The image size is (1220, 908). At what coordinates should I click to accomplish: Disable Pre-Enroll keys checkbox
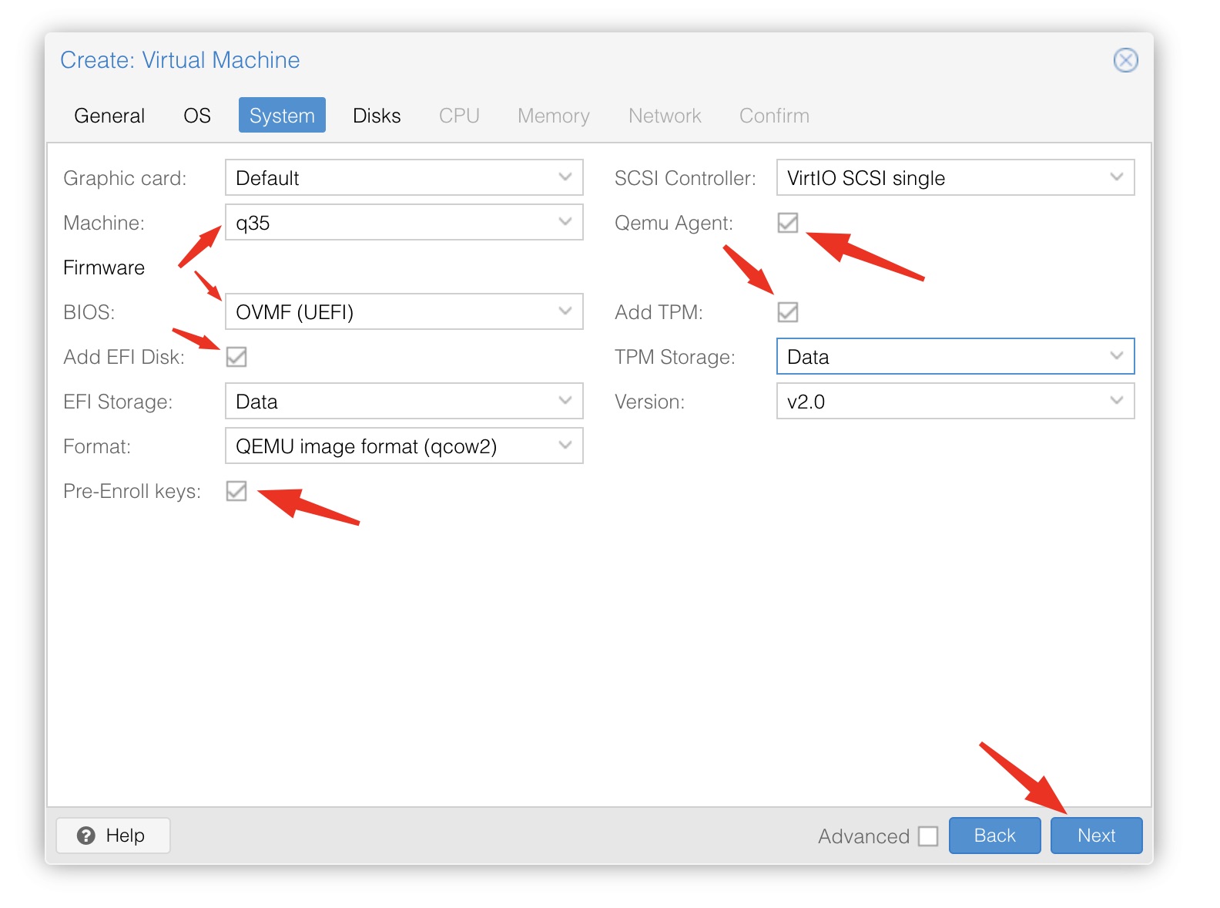236,491
